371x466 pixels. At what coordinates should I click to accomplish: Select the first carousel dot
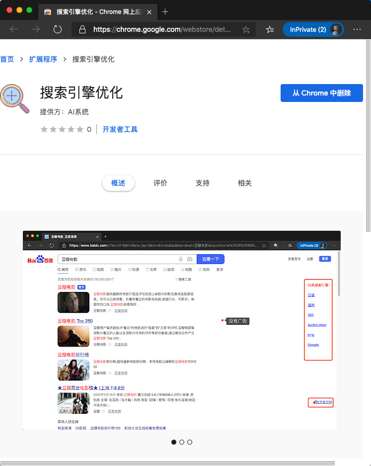click(174, 442)
